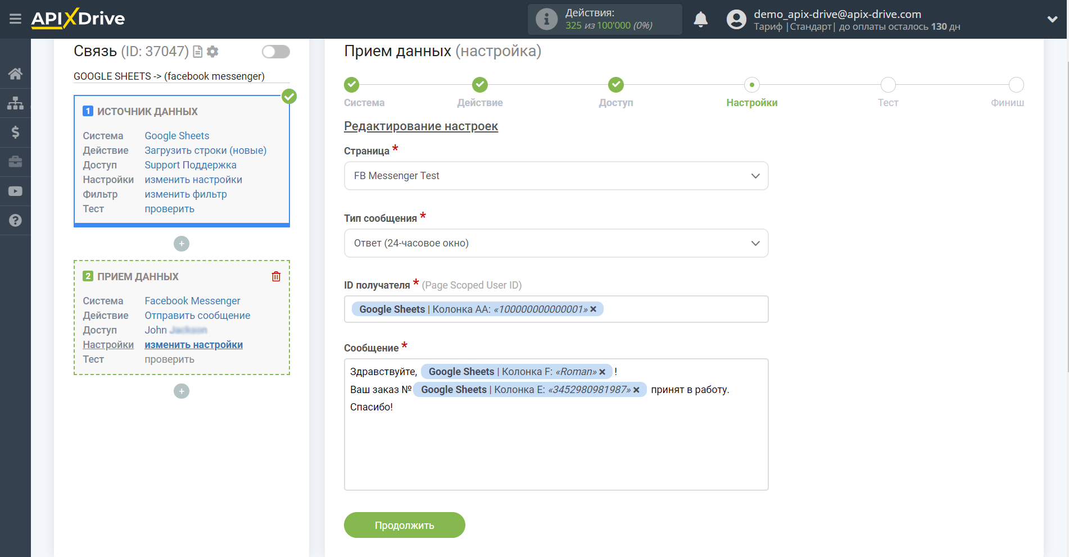Click изменить фильтр link
The width and height of the screenshot is (1069, 557).
tap(185, 194)
